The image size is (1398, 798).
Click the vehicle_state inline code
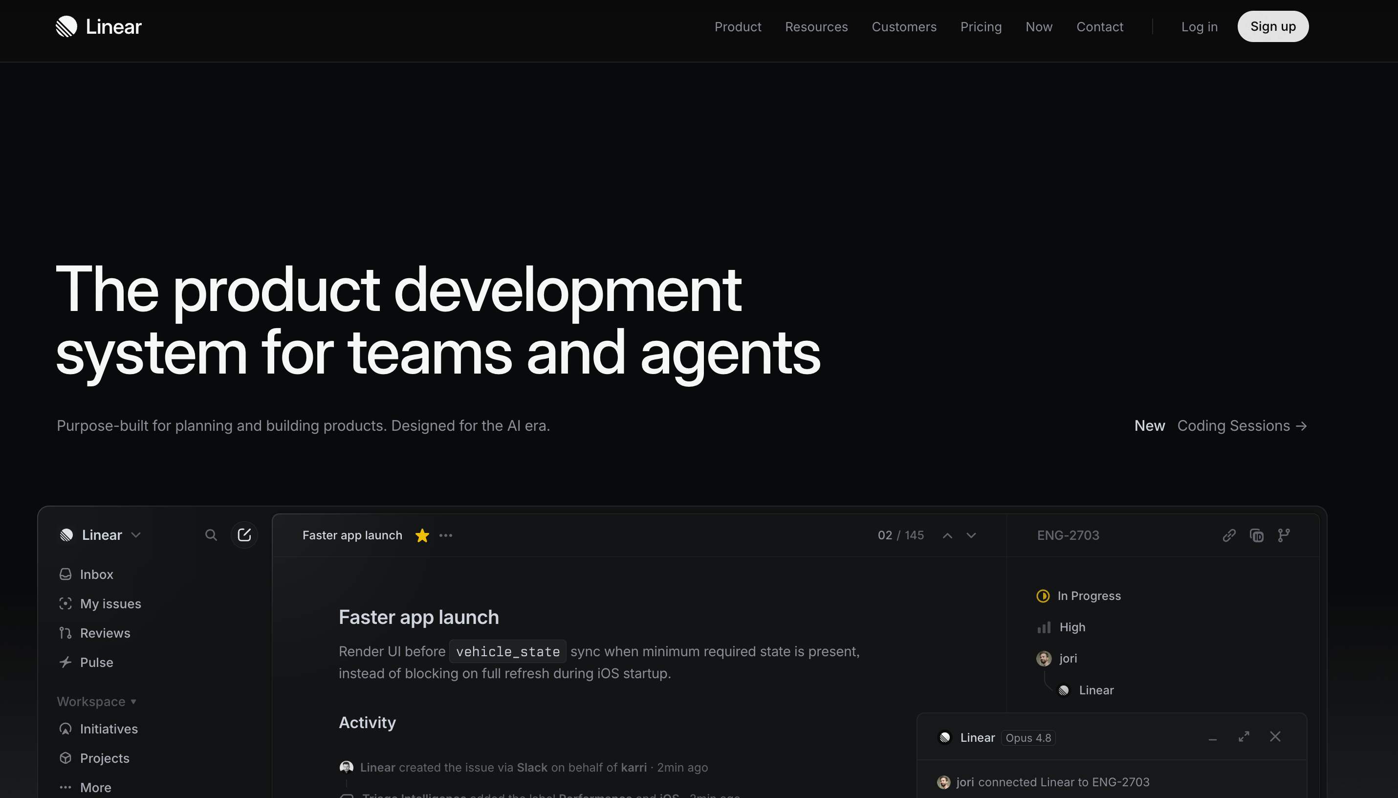tap(508, 651)
